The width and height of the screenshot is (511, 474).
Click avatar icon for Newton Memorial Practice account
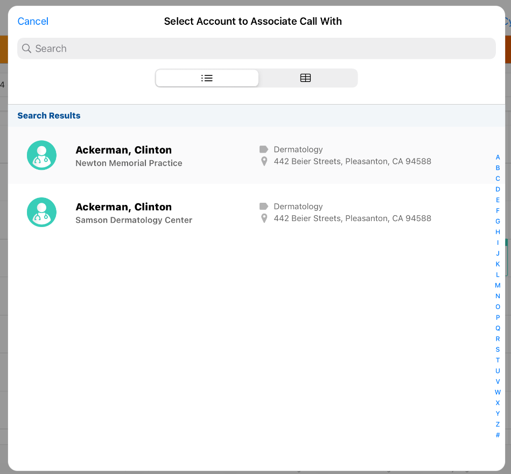pyautogui.click(x=41, y=155)
